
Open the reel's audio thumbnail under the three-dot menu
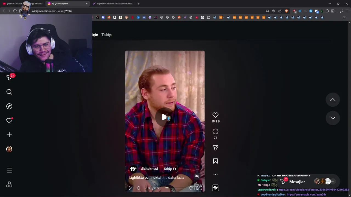click(x=216, y=188)
